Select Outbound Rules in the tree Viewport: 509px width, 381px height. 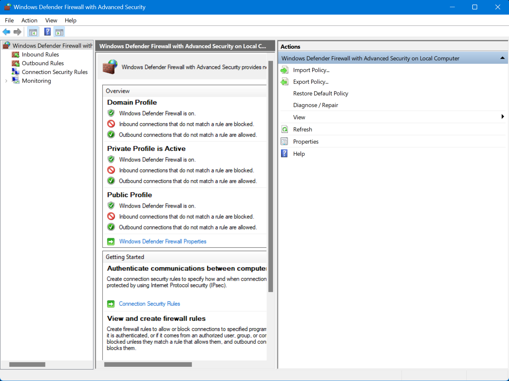tap(43, 63)
